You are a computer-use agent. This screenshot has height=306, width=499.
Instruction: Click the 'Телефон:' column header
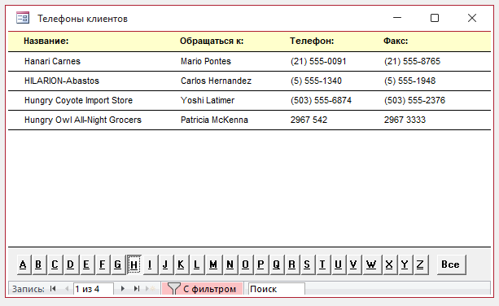(312, 41)
